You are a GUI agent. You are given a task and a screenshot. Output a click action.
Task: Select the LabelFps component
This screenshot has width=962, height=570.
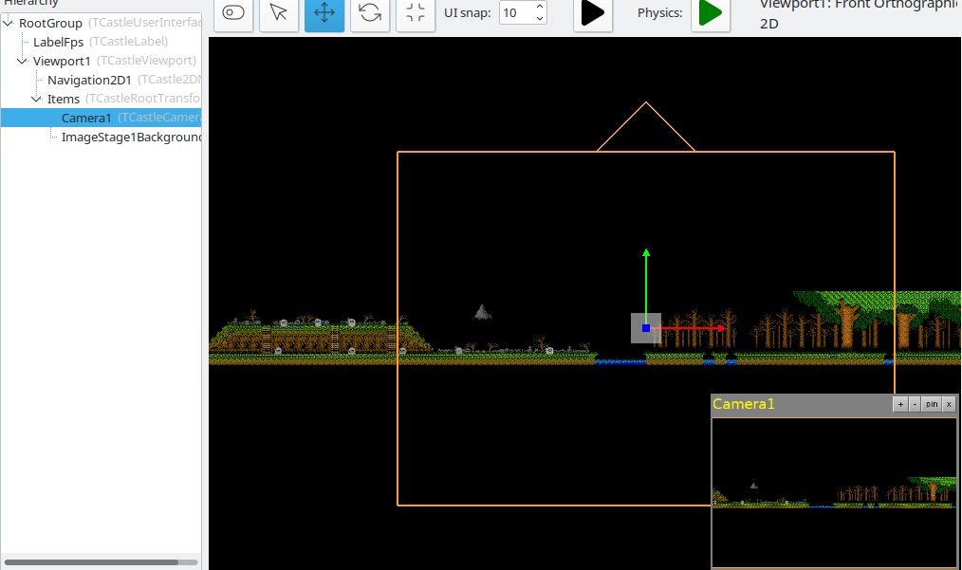[x=58, y=43]
